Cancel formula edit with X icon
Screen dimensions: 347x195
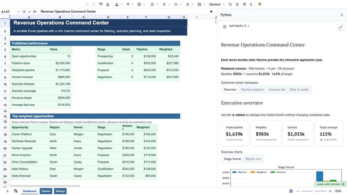(24, 12)
